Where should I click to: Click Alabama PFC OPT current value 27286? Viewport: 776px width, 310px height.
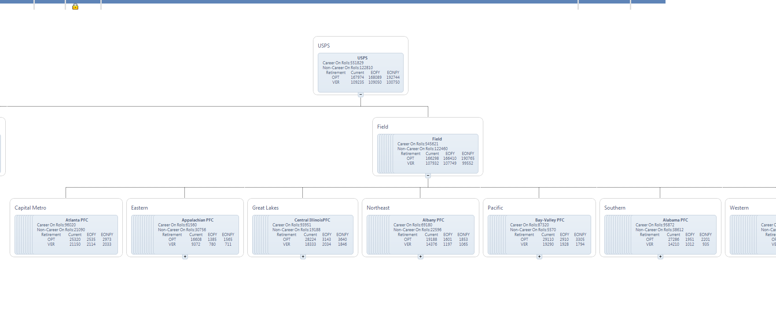[673, 240]
